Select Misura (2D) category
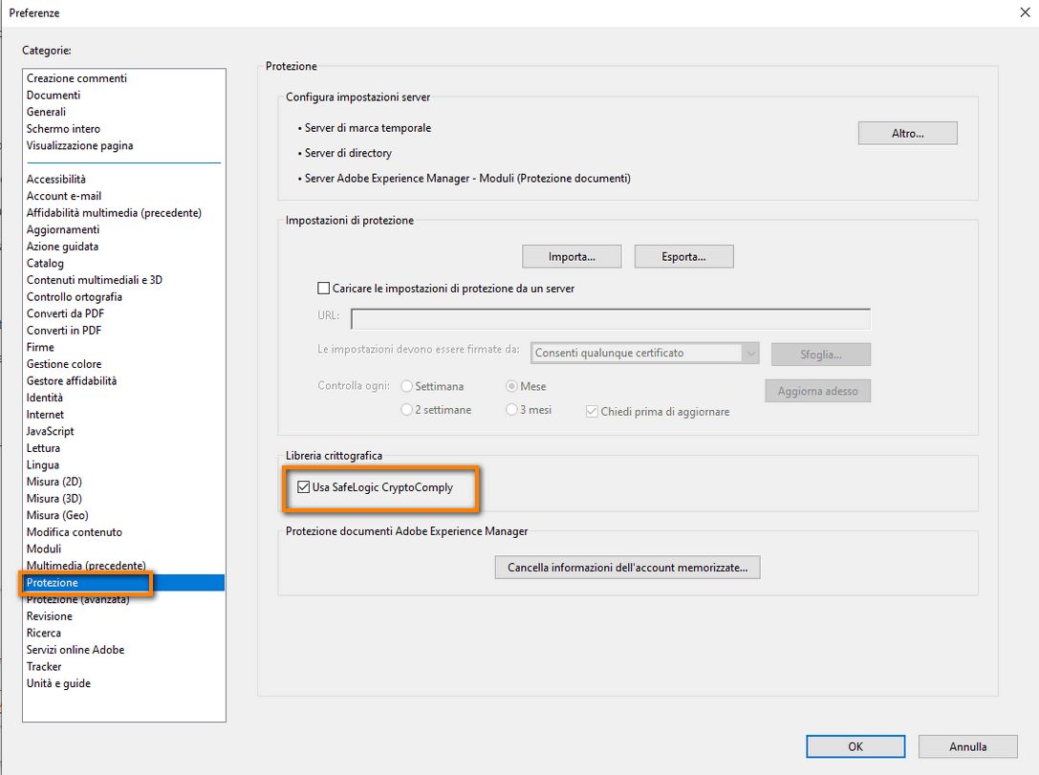Viewport: 1039px width, 775px height. click(x=54, y=482)
